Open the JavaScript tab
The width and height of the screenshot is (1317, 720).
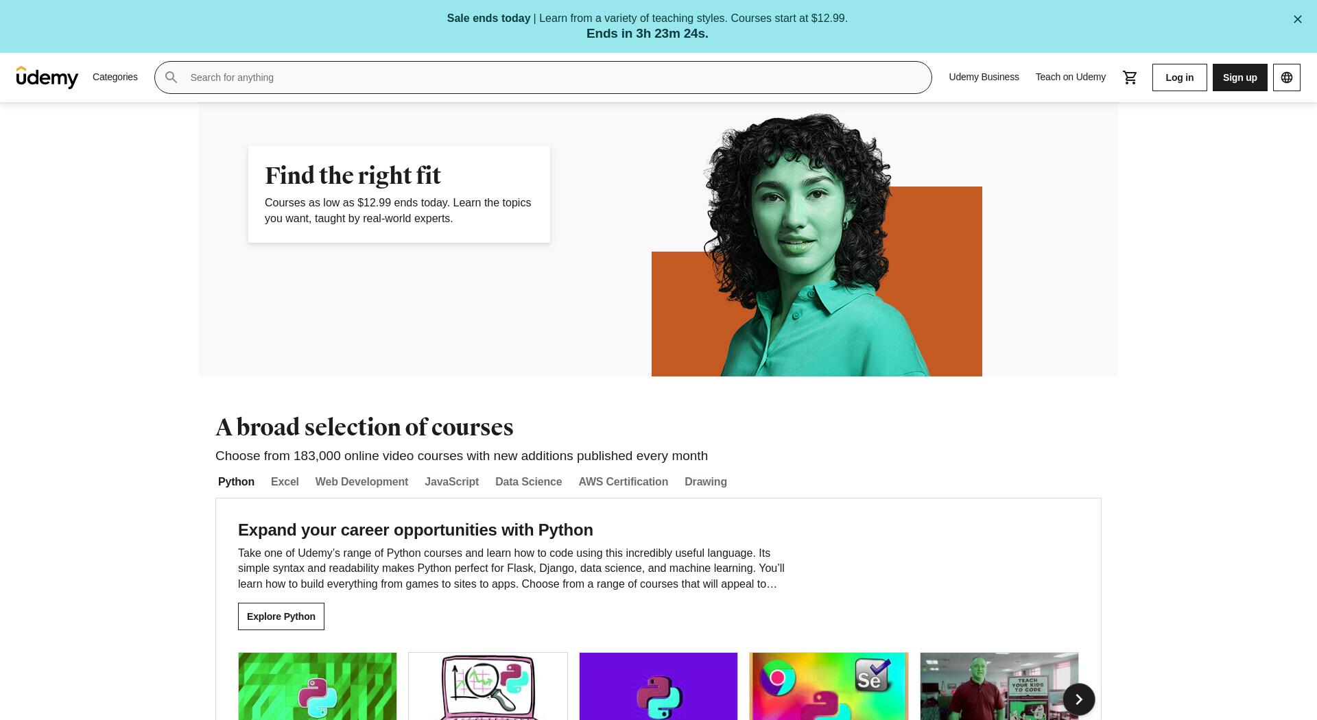(451, 481)
